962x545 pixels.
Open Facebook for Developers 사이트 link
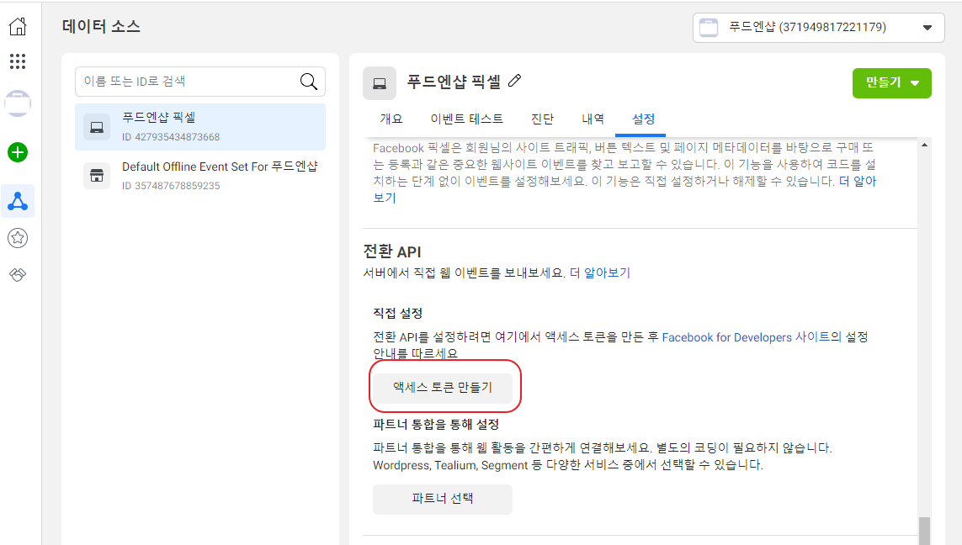(746, 337)
